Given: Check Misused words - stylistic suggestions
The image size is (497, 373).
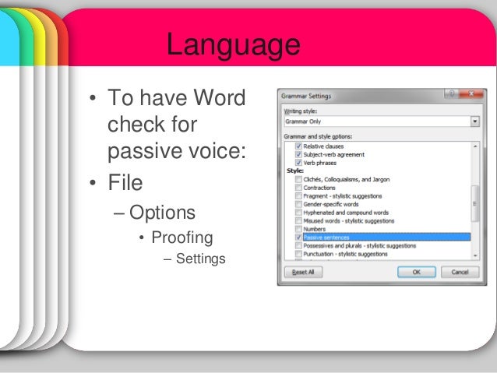Looking at the screenshot, I should 298,220.
